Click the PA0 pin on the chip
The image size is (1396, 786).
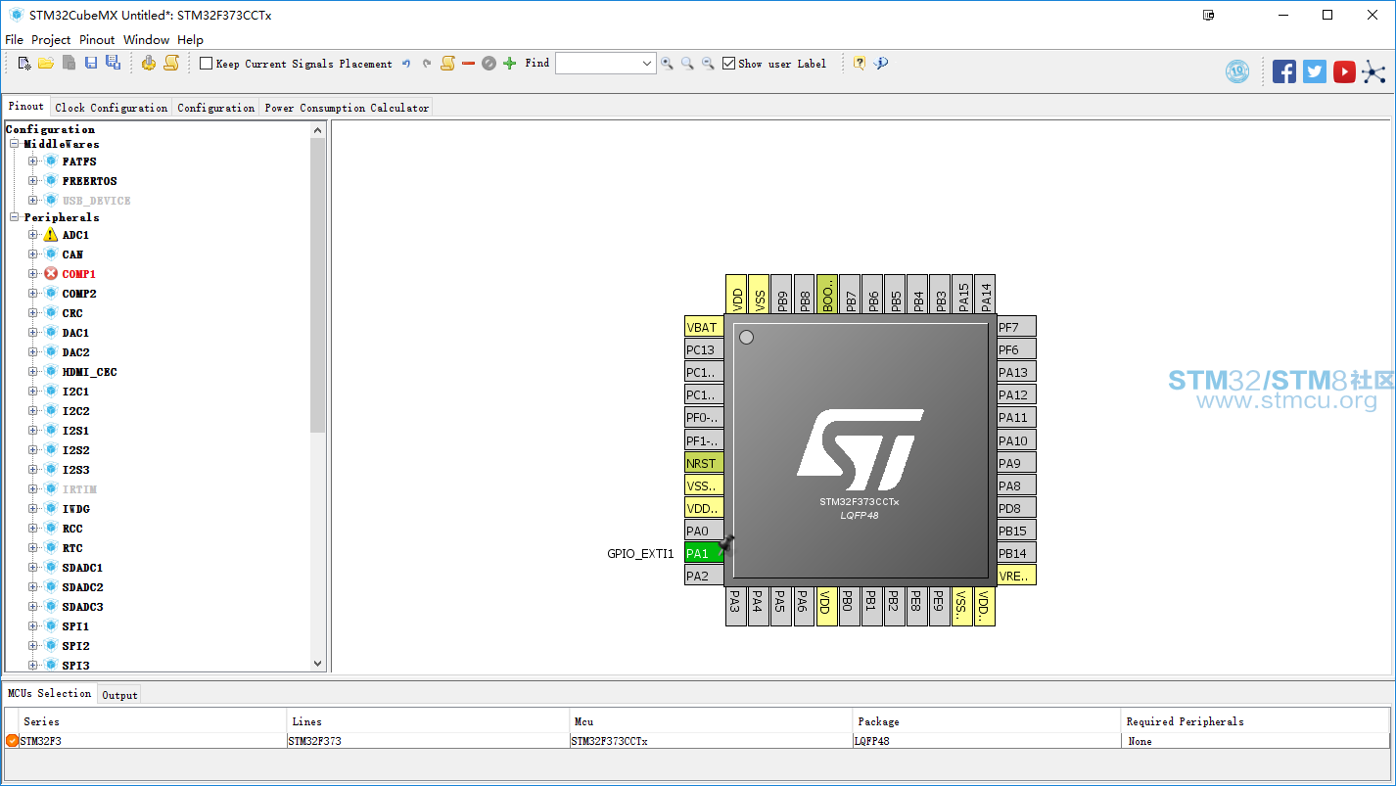(704, 531)
